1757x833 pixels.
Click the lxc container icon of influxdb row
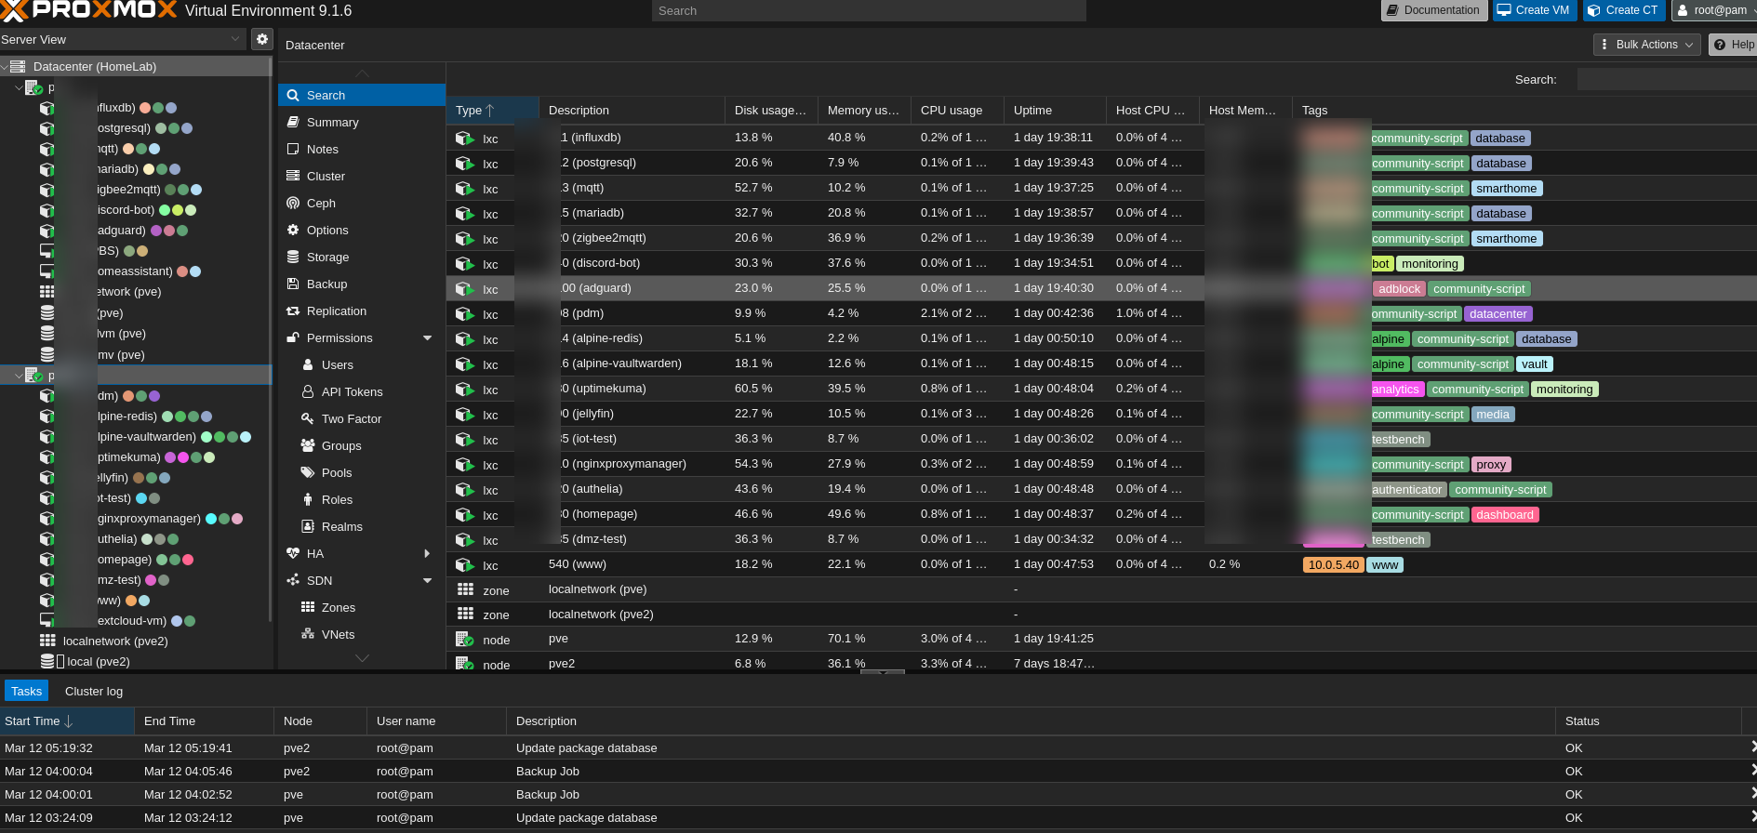coord(464,139)
